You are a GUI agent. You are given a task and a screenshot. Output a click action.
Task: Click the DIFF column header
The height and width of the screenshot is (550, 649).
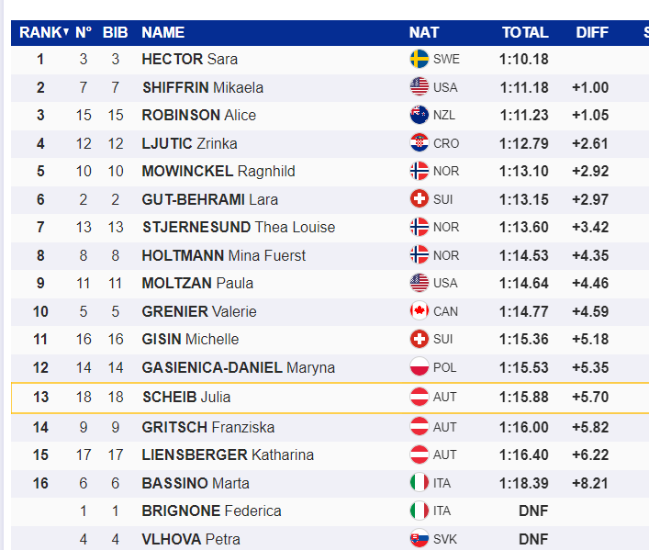tap(592, 32)
